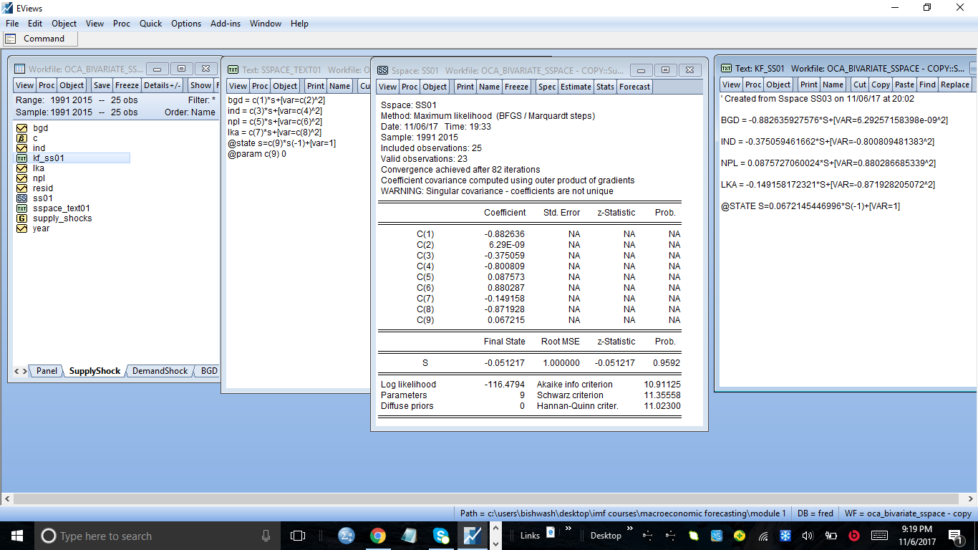The image size is (978, 550).
Task: Click the volume speaker tray icon
Action: point(808,536)
